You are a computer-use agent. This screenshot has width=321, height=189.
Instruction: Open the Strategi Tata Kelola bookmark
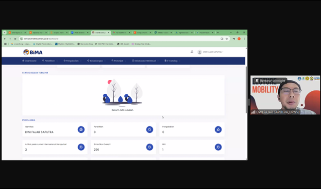click(x=141, y=44)
